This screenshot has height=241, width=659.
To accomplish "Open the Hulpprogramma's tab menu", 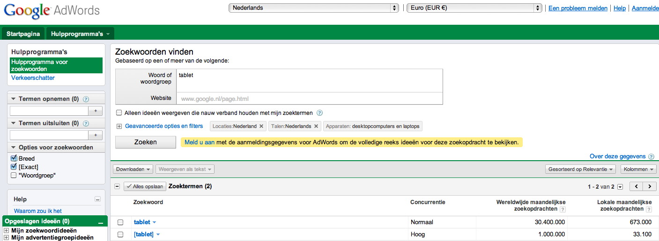I will pos(80,34).
